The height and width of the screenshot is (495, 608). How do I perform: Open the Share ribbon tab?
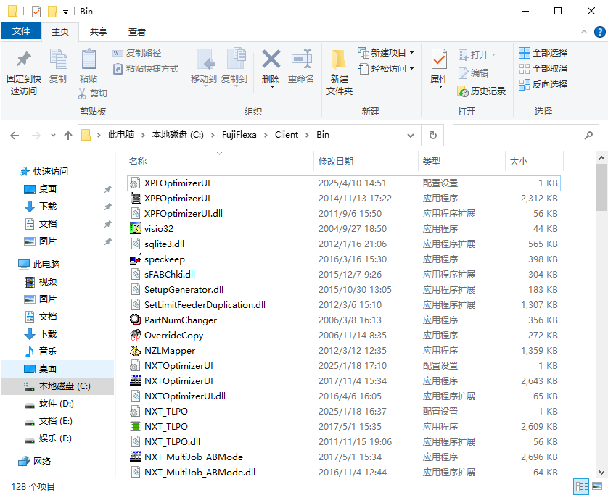tap(99, 31)
